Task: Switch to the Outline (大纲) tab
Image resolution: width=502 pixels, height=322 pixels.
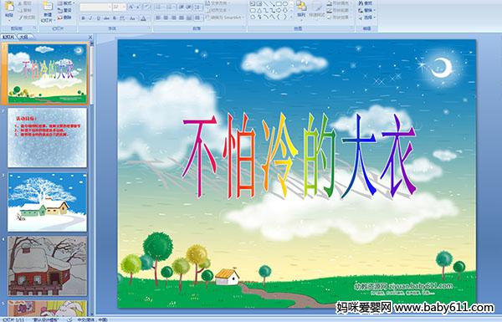Action: (23, 37)
